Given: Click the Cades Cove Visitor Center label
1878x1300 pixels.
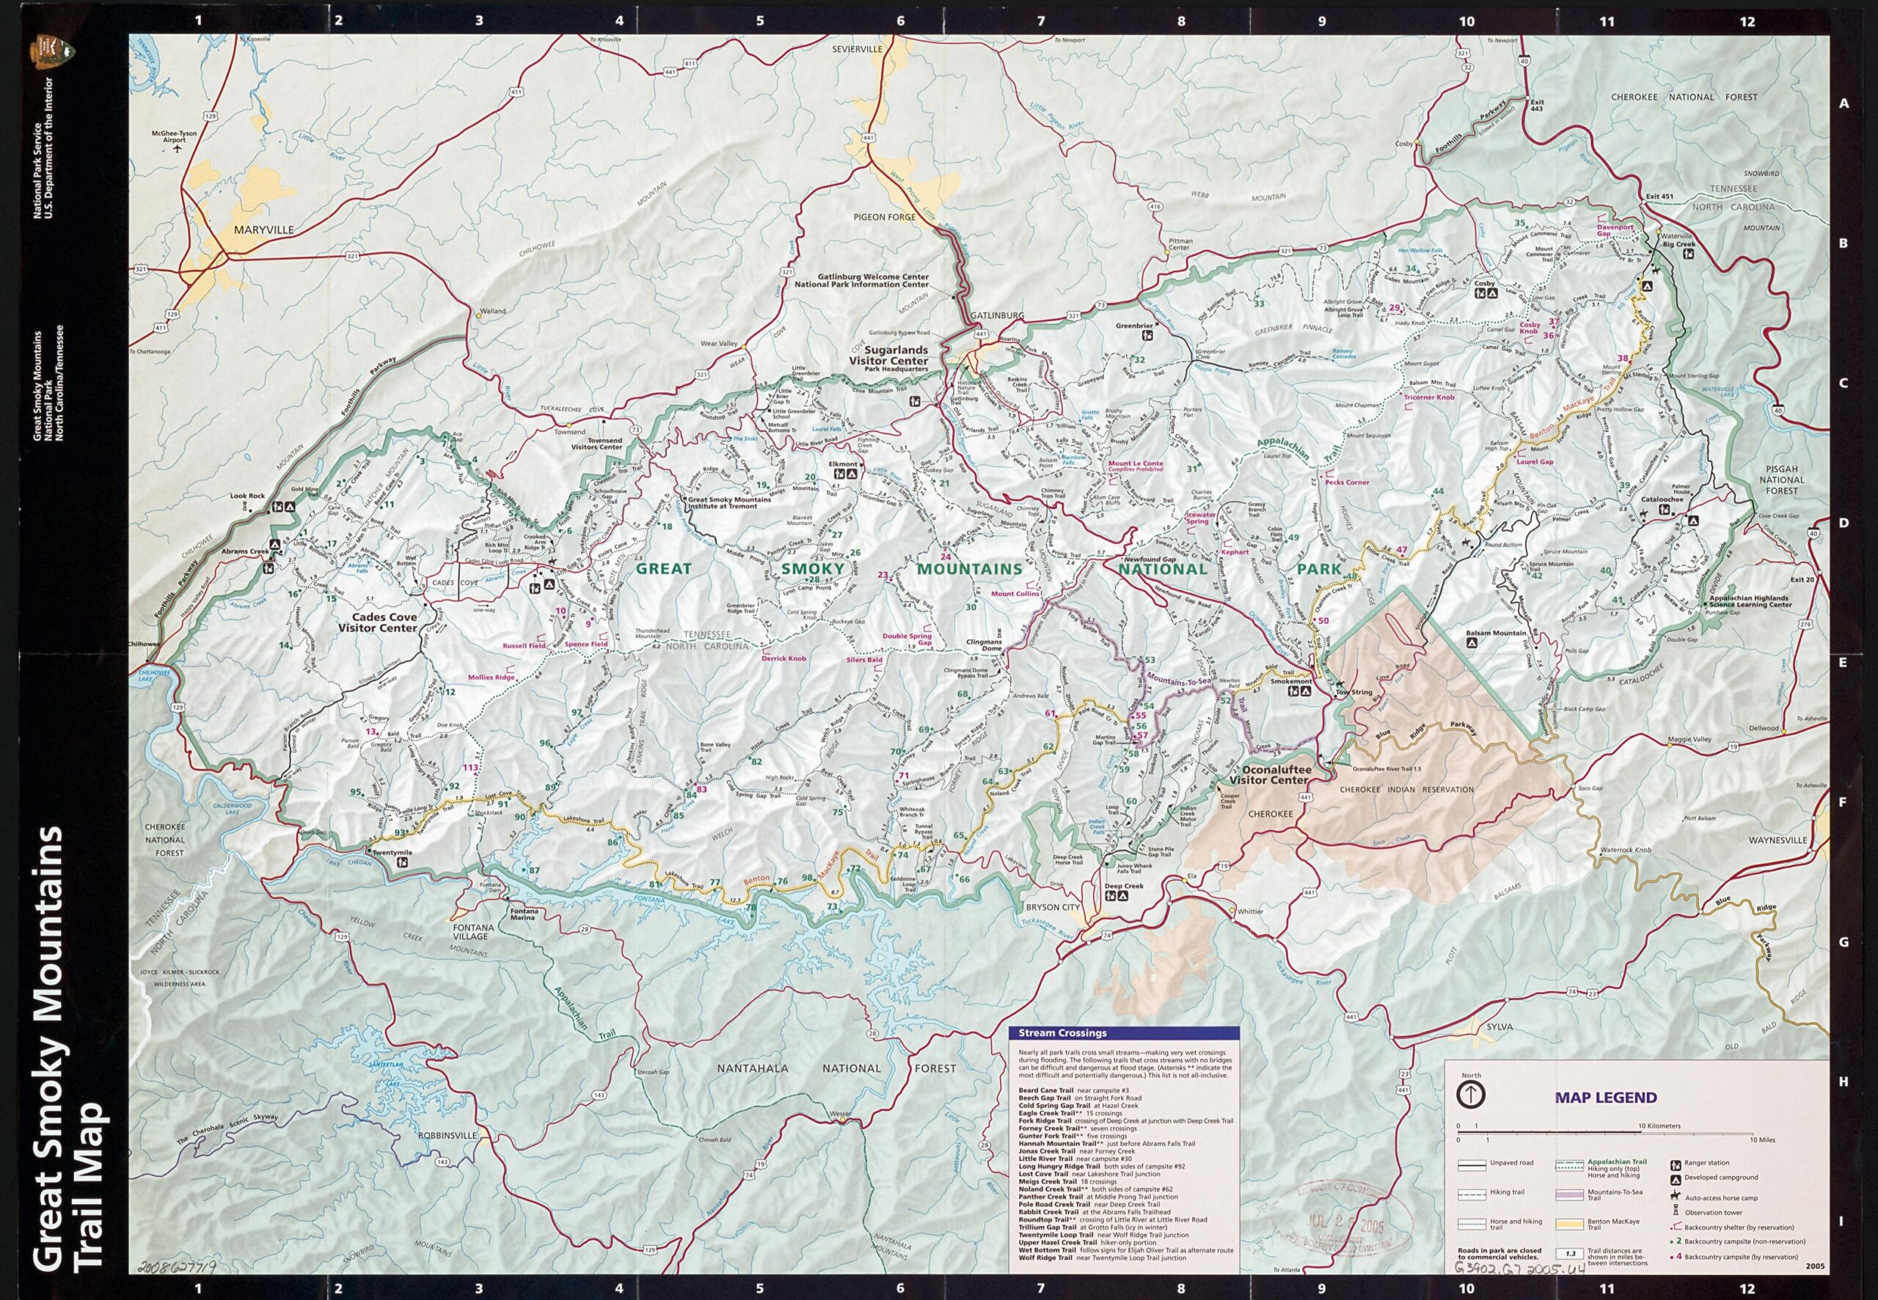Looking at the screenshot, I should (377, 623).
